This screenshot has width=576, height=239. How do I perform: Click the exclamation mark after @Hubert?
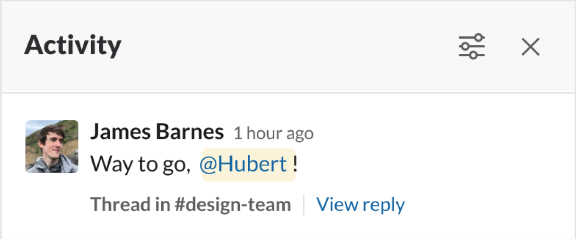click(x=295, y=164)
